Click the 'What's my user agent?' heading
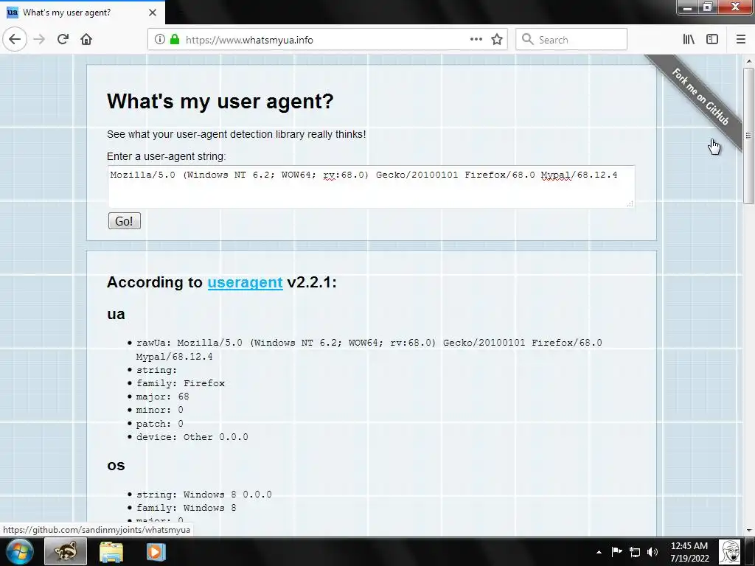Viewport: 755px width, 566px height. tap(220, 102)
